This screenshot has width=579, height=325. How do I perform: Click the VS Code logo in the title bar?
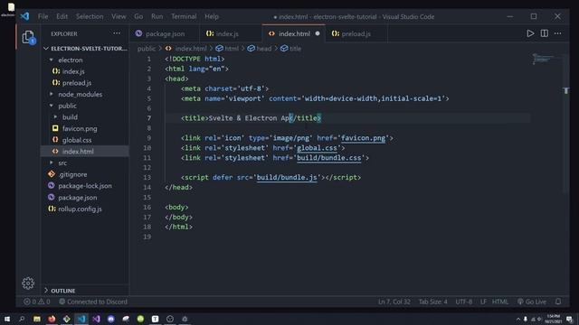point(24,16)
